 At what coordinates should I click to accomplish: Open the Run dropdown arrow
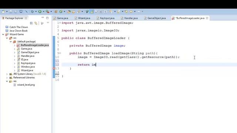(43, 11)
